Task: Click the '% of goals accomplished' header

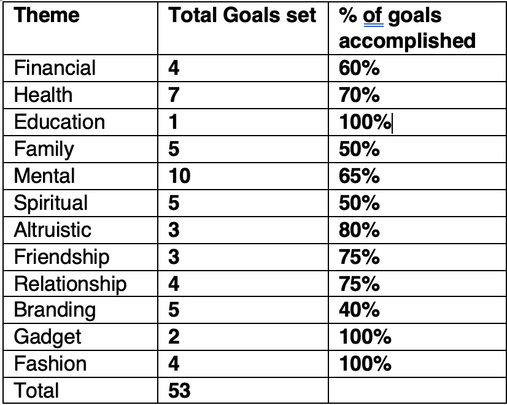Action: (407, 28)
